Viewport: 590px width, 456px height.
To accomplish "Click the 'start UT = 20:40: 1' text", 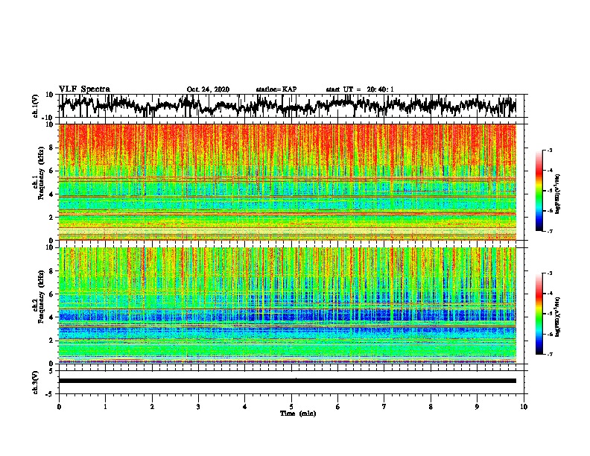I will coord(360,89).
